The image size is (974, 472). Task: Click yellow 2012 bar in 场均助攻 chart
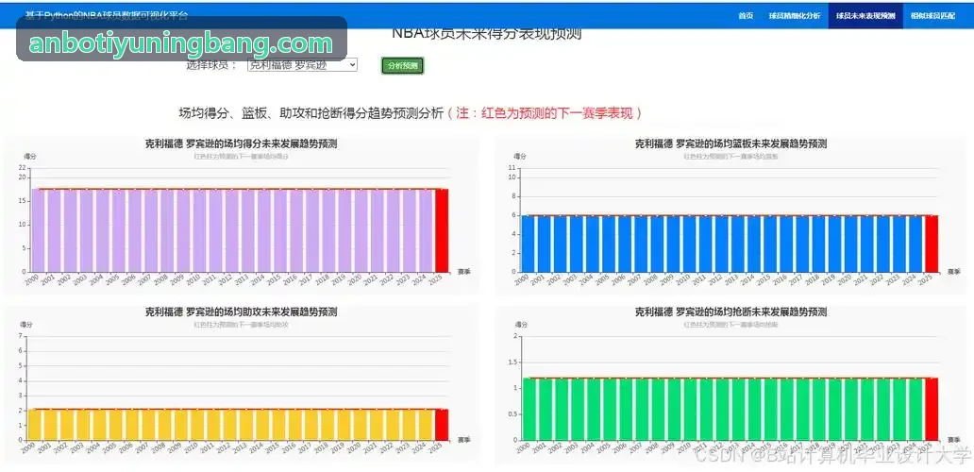228,425
